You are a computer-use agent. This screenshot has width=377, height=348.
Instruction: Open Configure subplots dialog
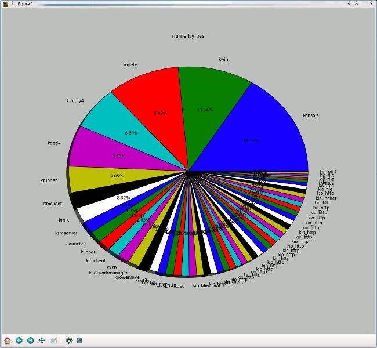click(x=69, y=340)
